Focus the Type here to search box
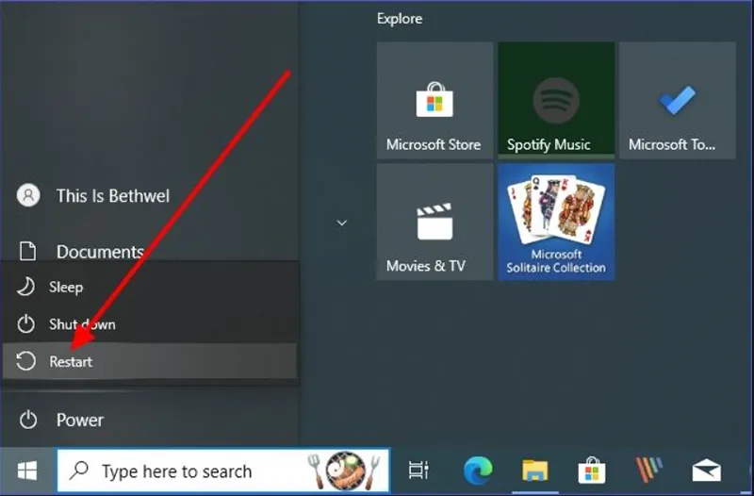754x496 pixels. coord(223,471)
